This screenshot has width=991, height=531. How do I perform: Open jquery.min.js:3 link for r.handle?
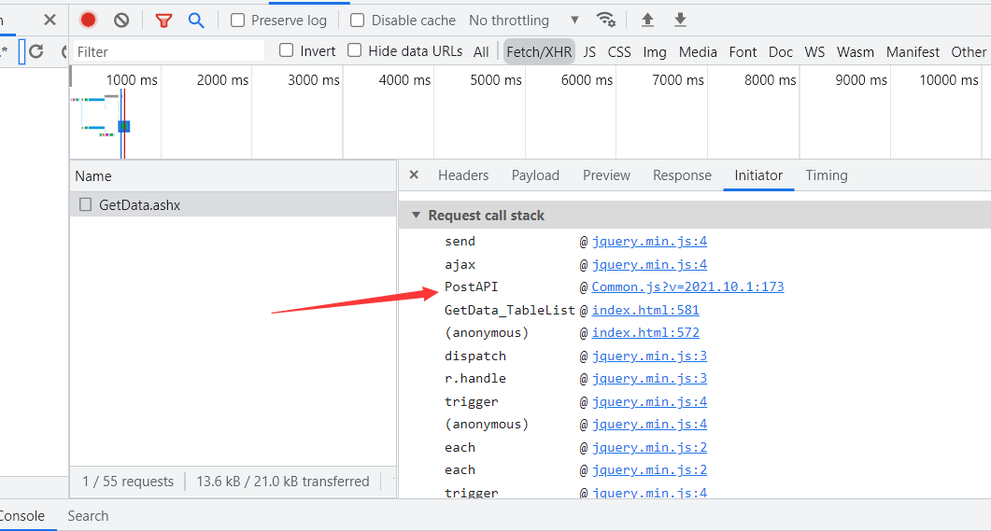pos(649,378)
